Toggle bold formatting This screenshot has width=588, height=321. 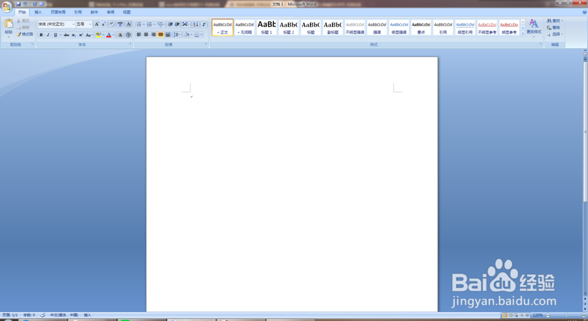[41, 35]
